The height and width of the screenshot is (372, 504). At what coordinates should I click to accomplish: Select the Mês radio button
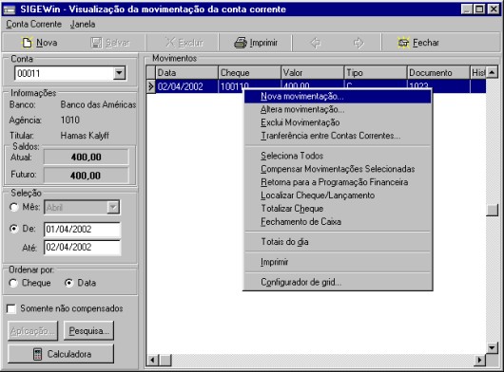(x=14, y=207)
